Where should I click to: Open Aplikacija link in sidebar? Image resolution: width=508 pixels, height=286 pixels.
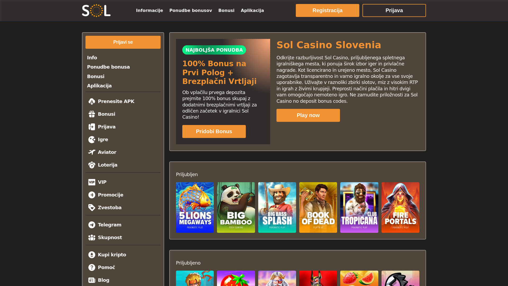pyautogui.click(x=99, y=86)
